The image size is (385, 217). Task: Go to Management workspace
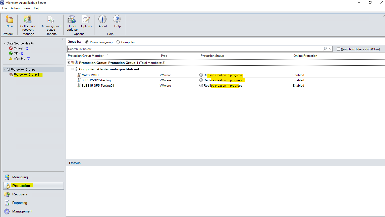pyautogui.click(x=22, y=211)
